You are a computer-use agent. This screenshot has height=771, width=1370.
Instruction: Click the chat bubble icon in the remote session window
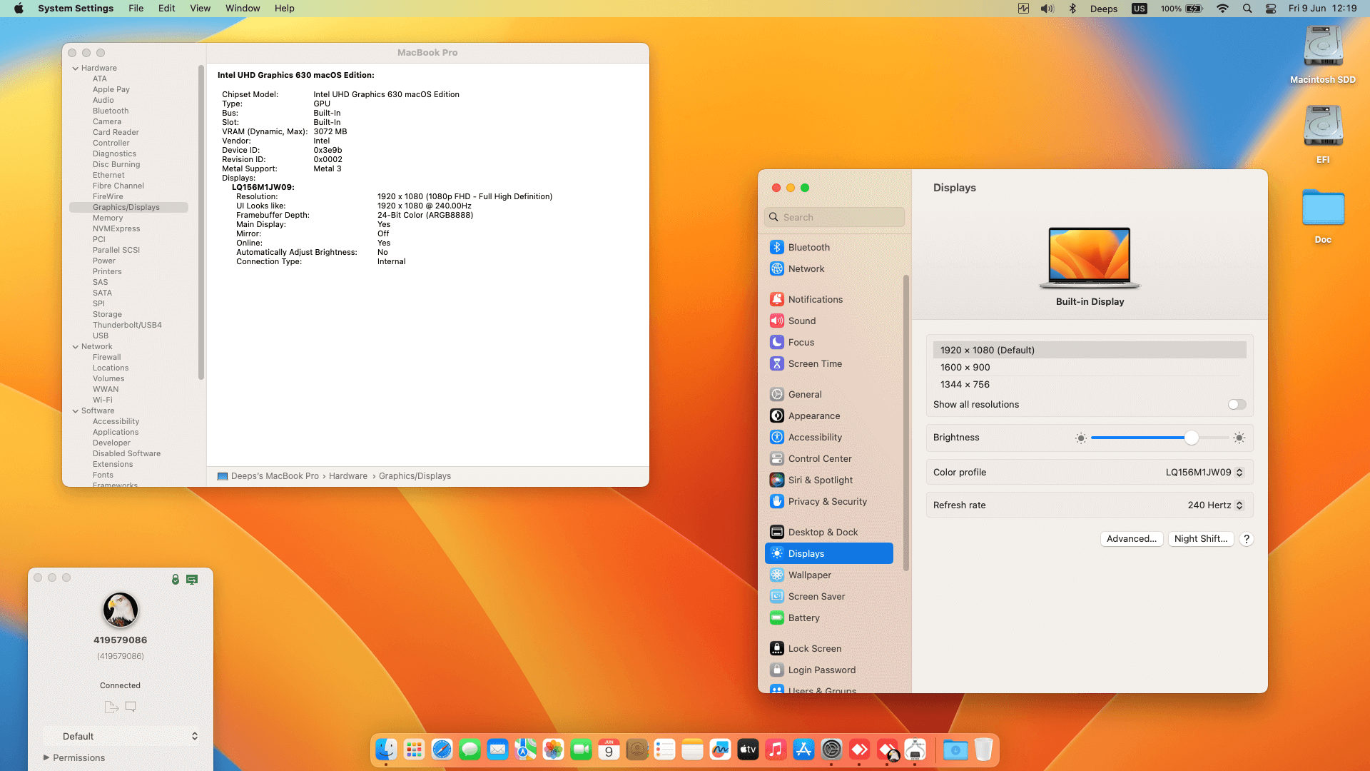pyautogui.click(x=131, y=707)
